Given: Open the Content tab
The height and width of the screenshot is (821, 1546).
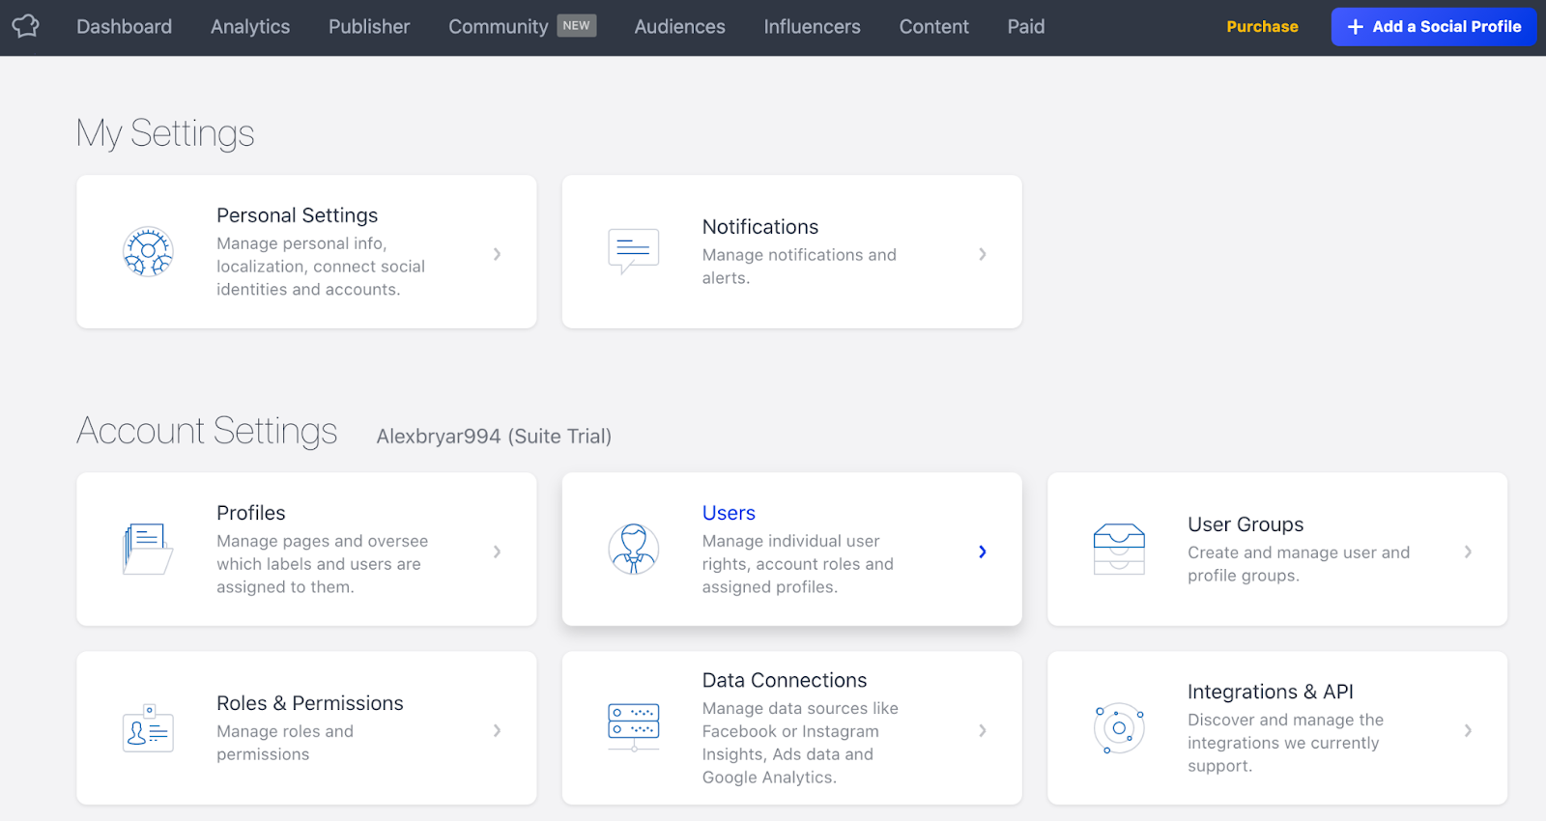Looking at the screenshot, I should click(x=933, y=27).
